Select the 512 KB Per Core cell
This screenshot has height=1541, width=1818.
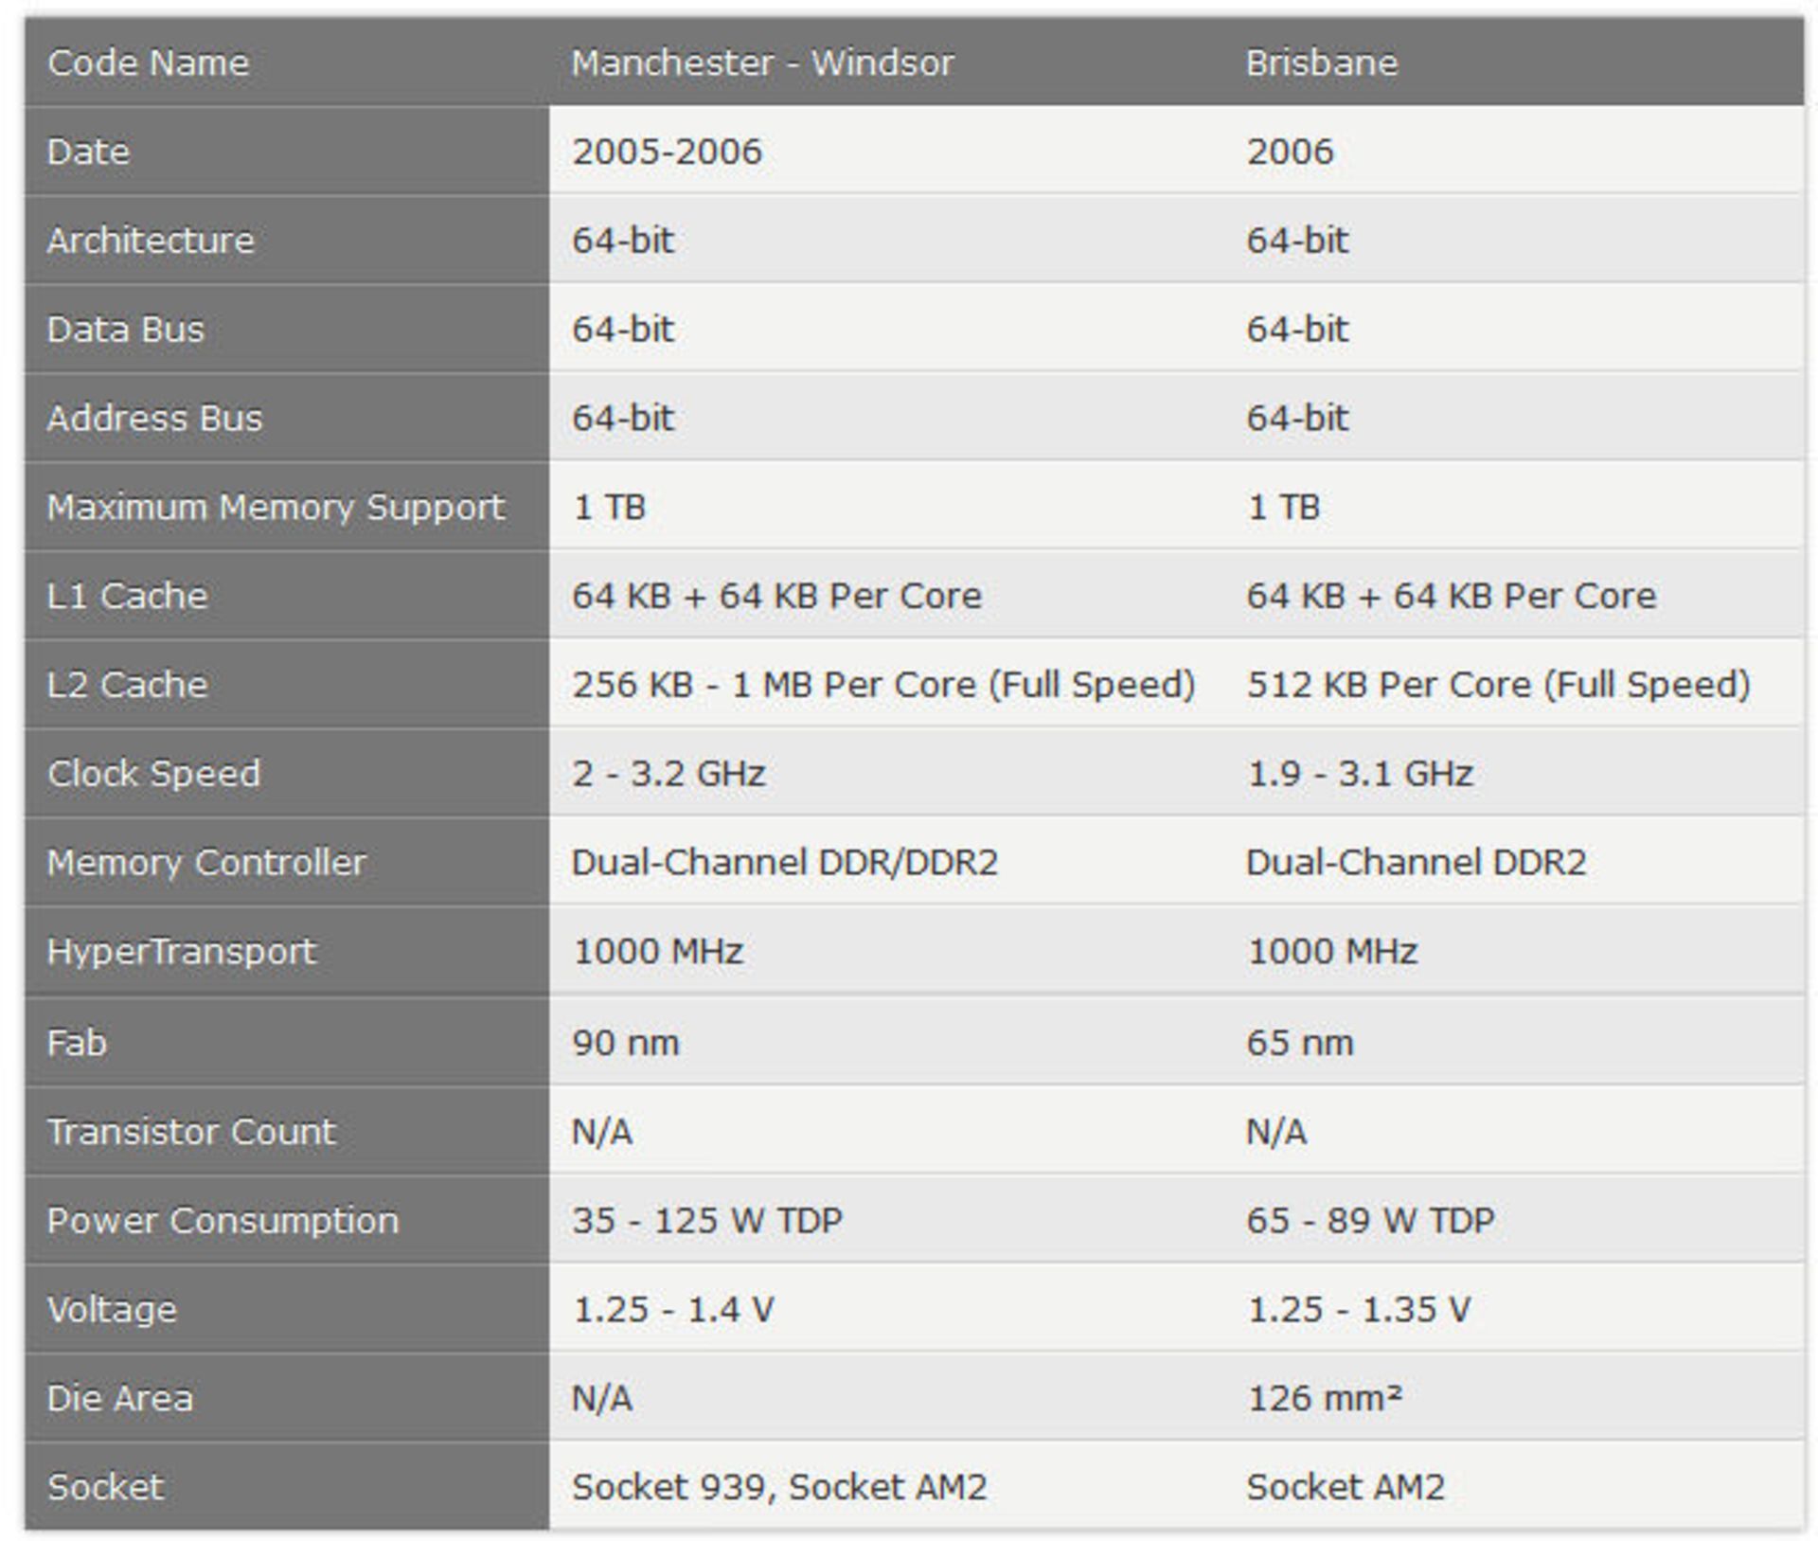click(1498, 685)
